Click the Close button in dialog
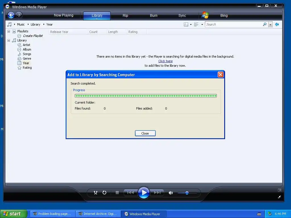This screenshot has height=218, width=291. pos(145,133)
